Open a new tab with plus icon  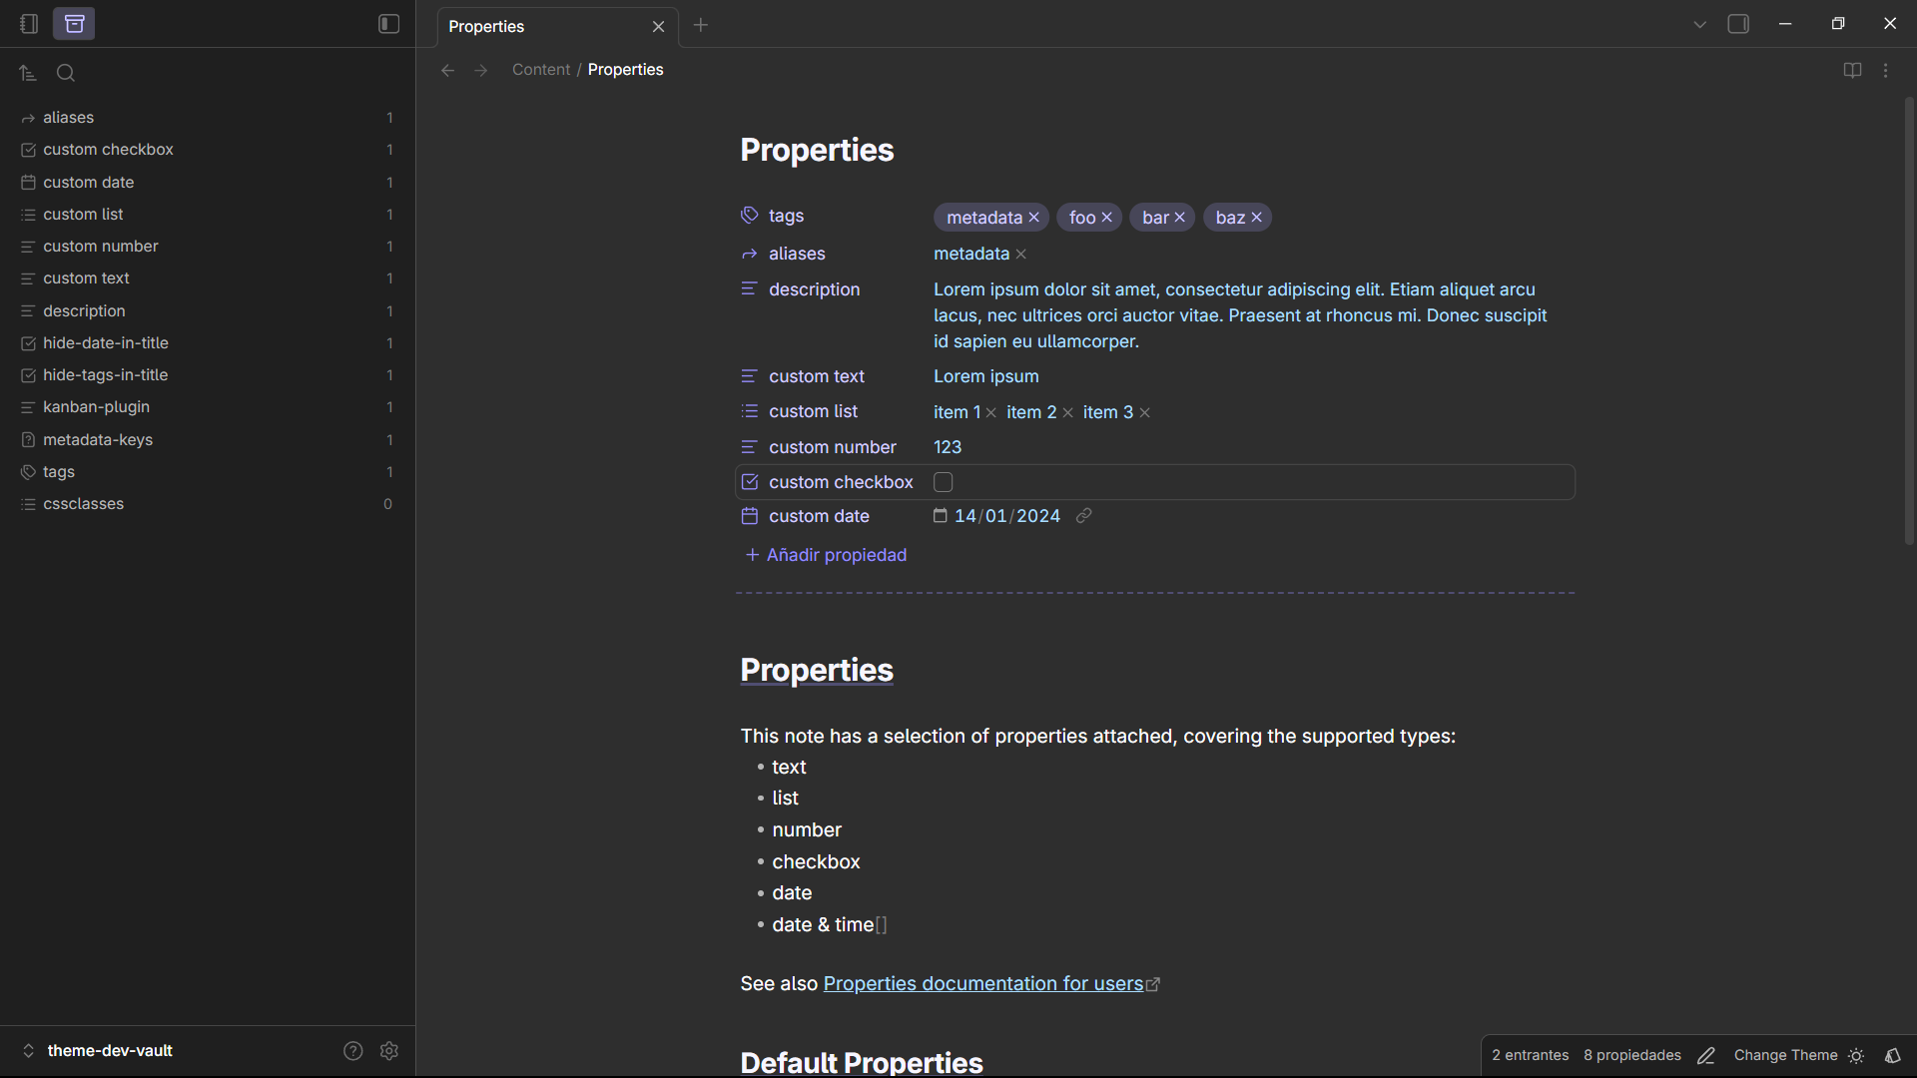[x=701, y=25]
